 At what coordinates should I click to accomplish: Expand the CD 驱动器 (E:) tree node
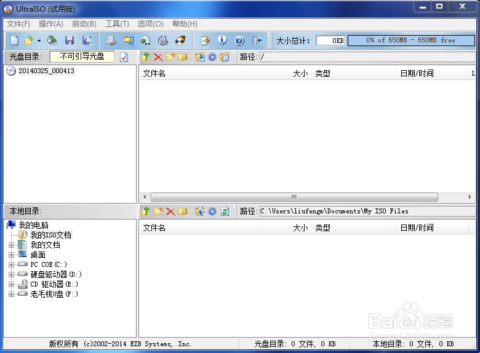coord(11,284)
